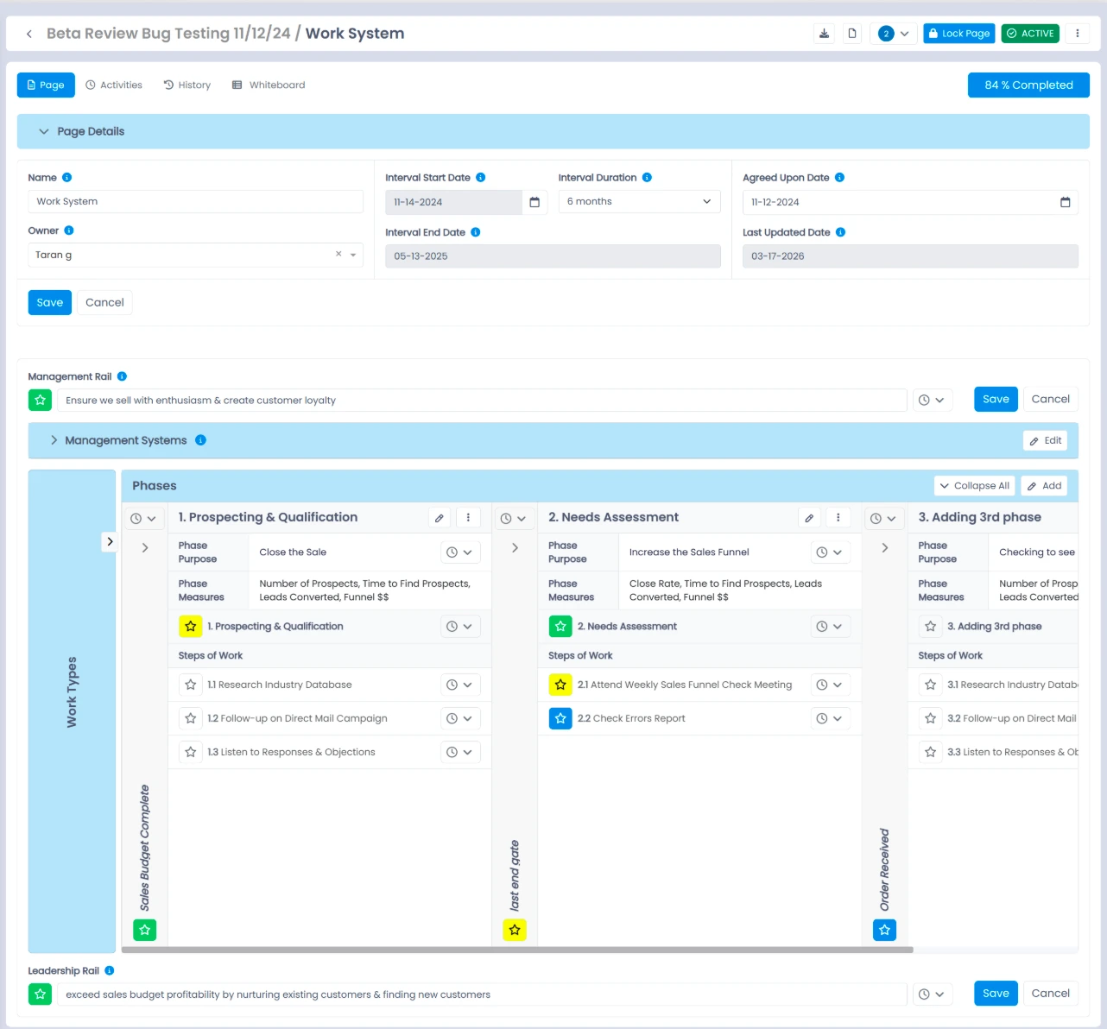
Task: Open the three-dot page options menu
Action: (x=1077, y=34)
